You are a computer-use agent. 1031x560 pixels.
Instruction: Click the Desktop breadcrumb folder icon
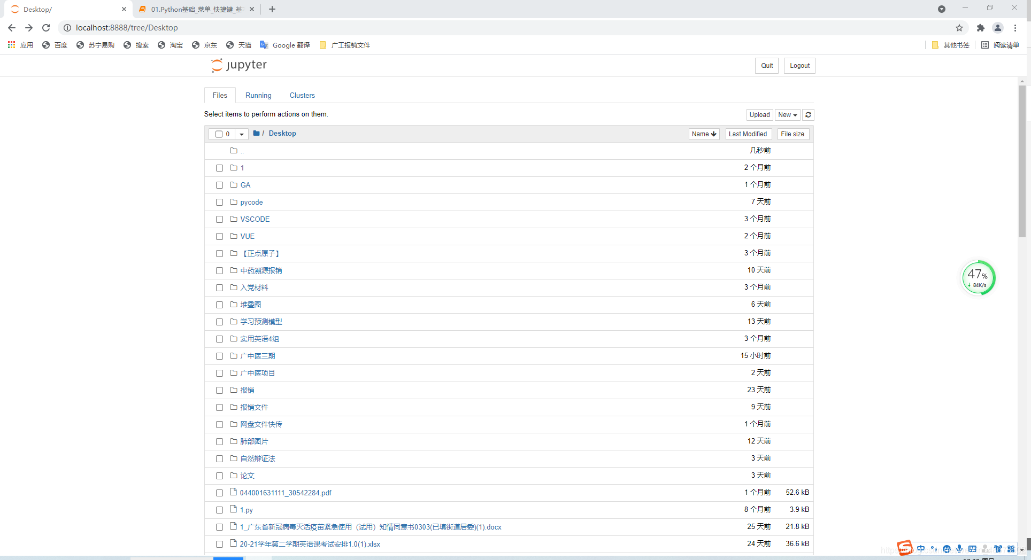(257, 133)
